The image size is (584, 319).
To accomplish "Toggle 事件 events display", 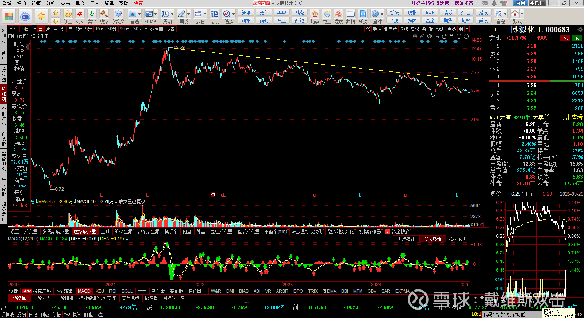I will pyautogui.click(x=377, y=29).
